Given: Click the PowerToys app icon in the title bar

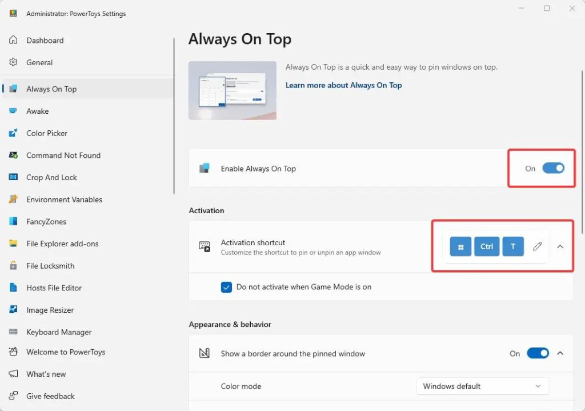Looking at the screenshot, I should point(13,14).
